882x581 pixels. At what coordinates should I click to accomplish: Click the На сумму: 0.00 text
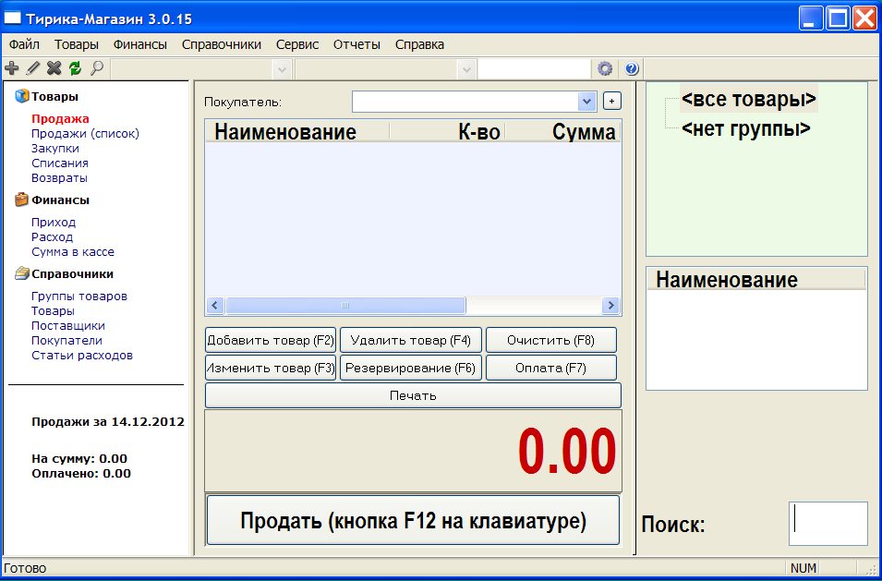[x=79, y=458]
